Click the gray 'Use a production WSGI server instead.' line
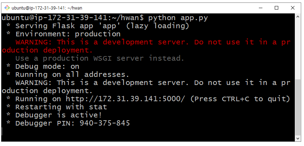This screenshot has height=146, width=304. [100, 58]
